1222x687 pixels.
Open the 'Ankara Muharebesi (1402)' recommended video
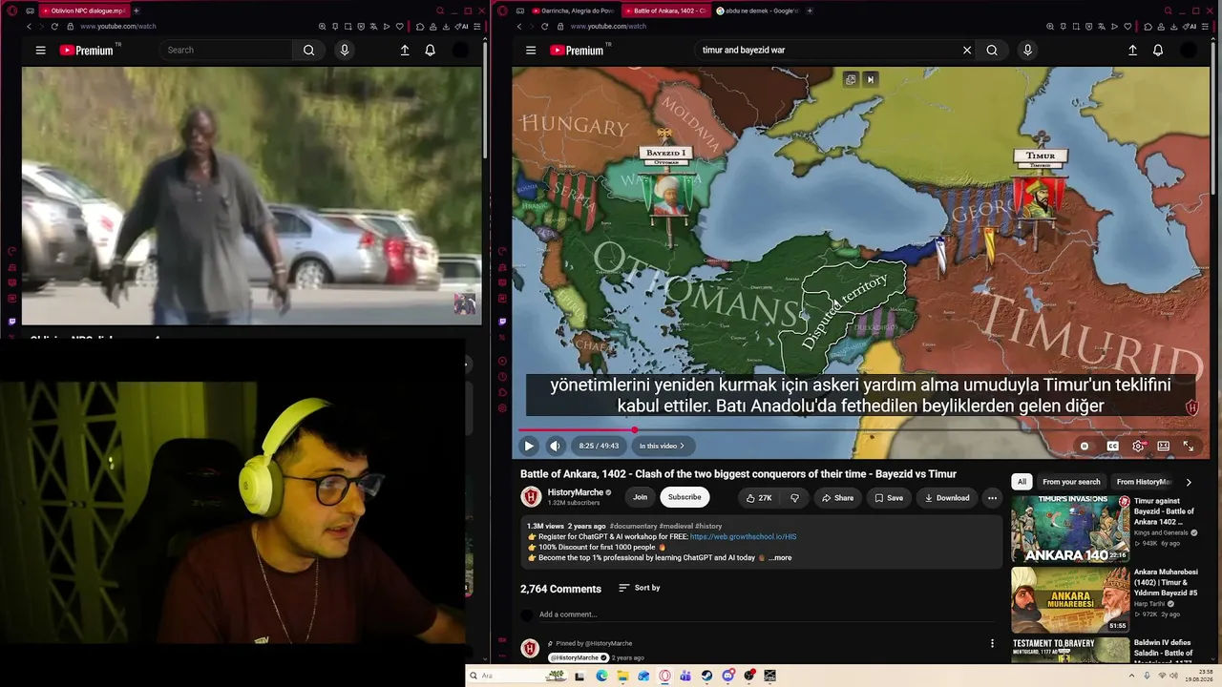coord(1070,599)
